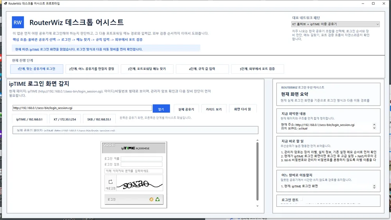Viewport: 391px width, 220px height.
Task: Click the 로그인 암호 input field
Action: pos(142,164)
